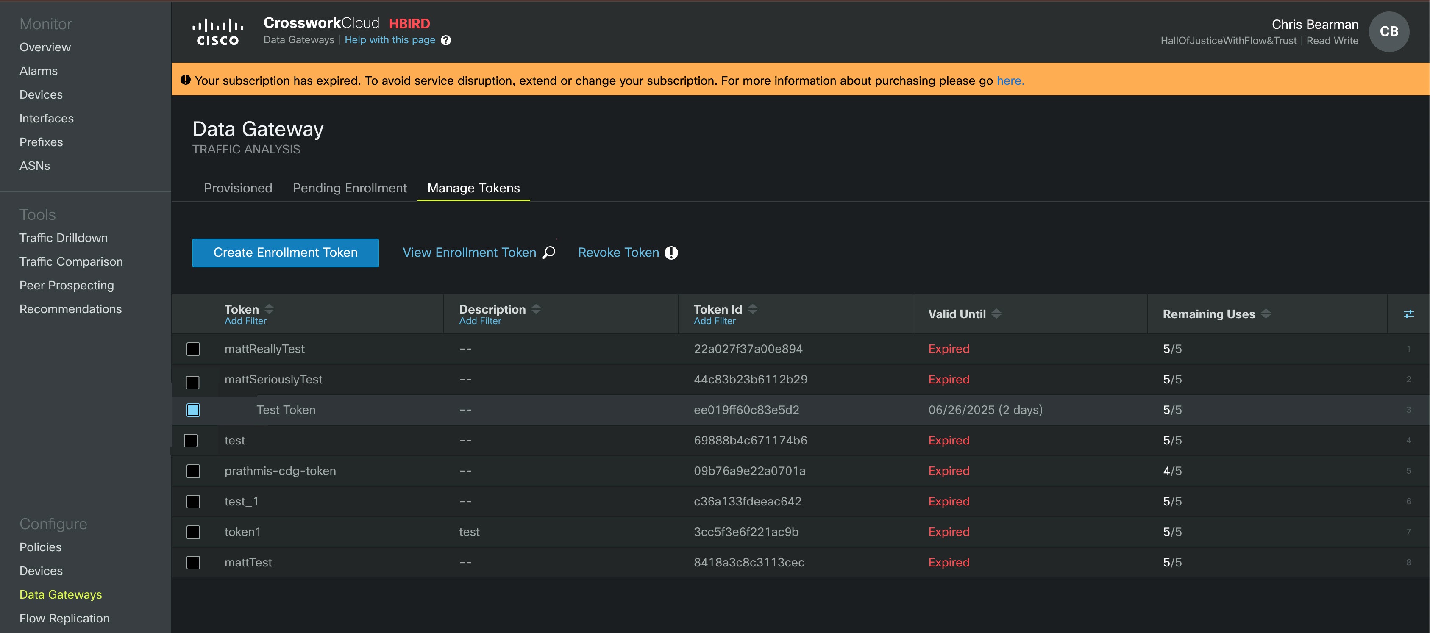Sort by the Token Id column arrows

(x=753, y=309)
